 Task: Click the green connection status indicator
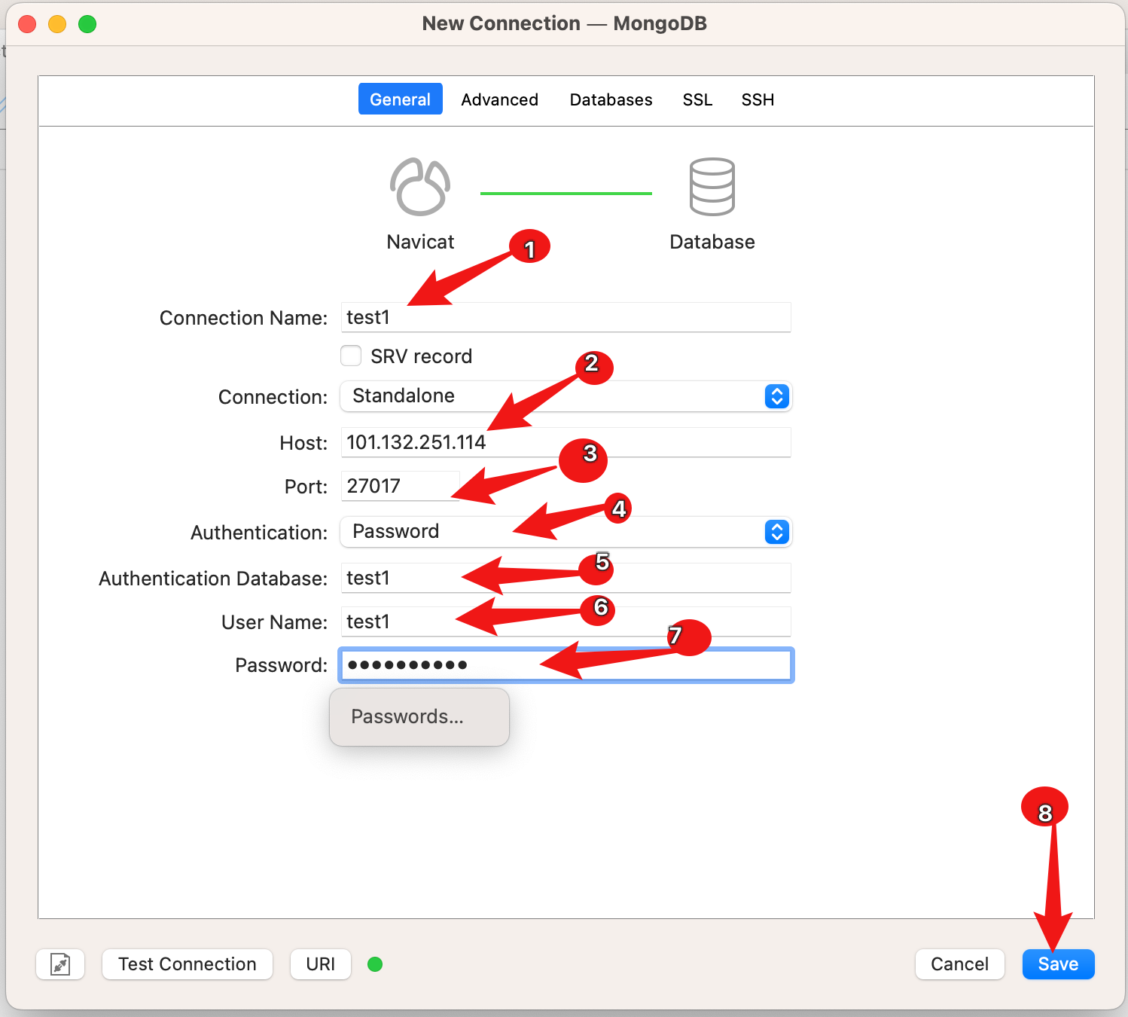[375, 964]
